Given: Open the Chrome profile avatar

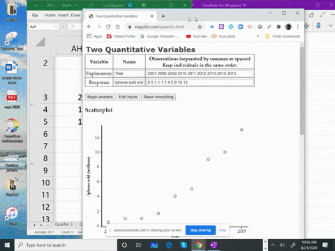Looking at the screenshot, I should click(288, 26).
